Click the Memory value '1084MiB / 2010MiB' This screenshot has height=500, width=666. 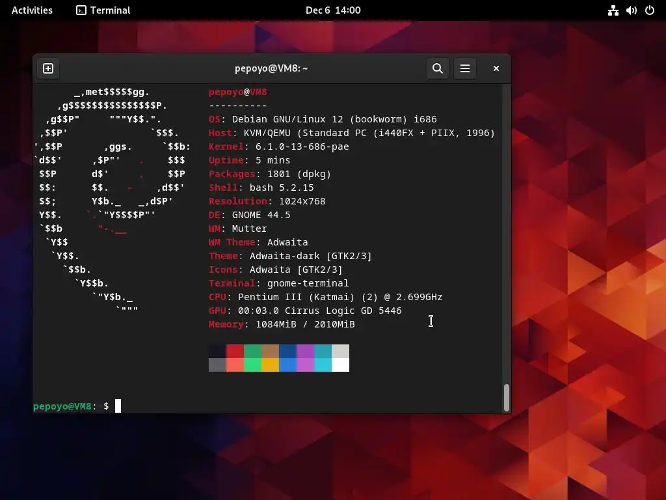305,324
